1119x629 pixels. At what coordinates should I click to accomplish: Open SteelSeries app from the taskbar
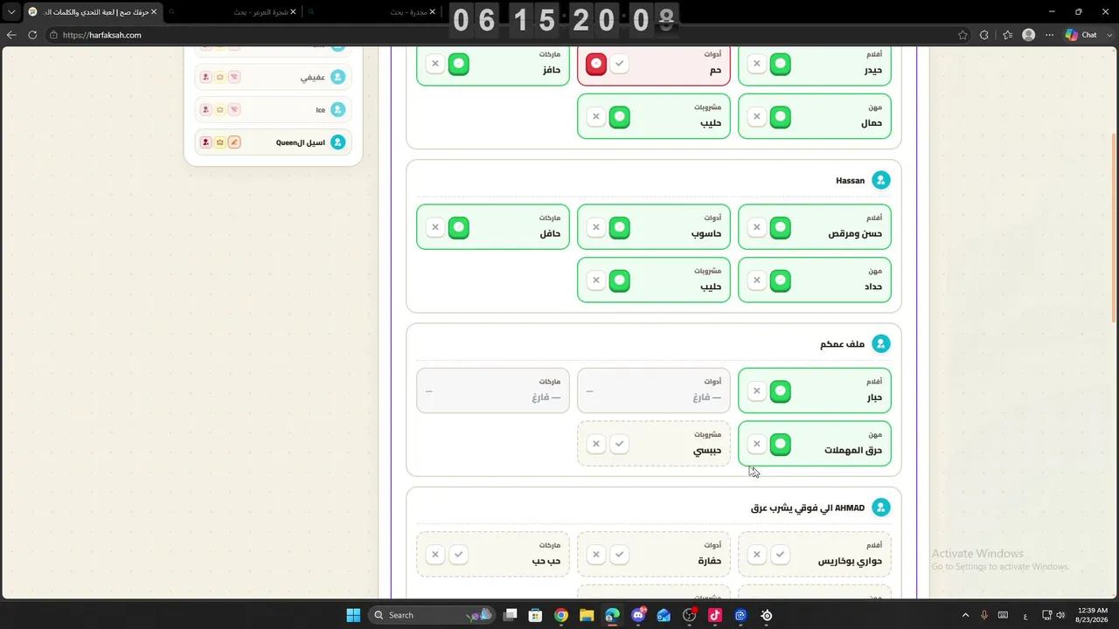767,615
